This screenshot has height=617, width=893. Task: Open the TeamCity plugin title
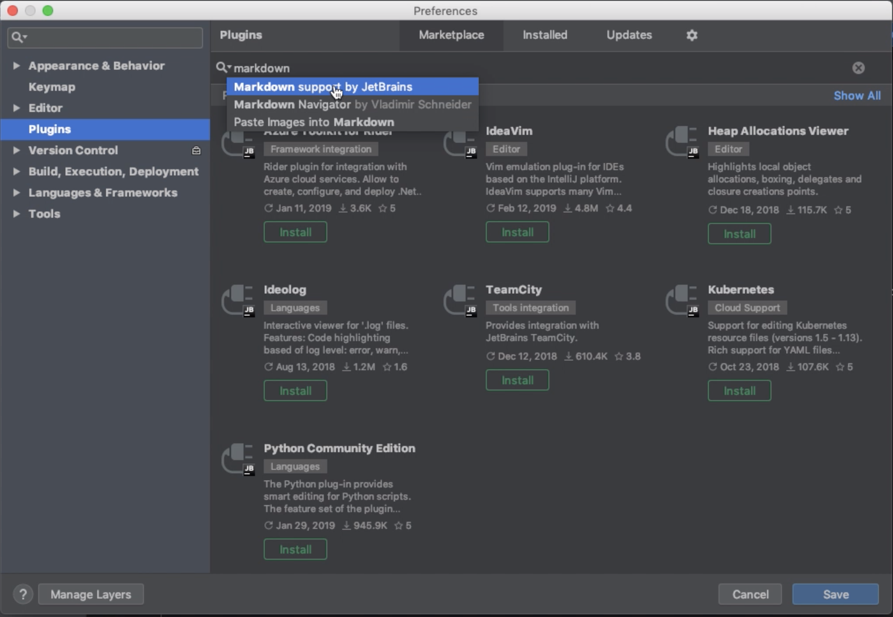coord(514,290)
